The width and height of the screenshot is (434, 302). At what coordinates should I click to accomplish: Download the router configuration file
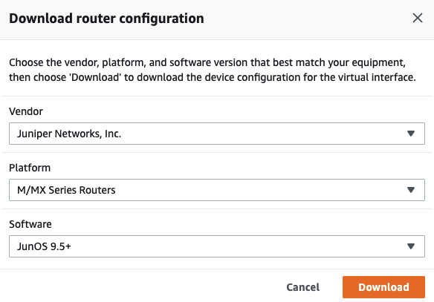coord(383,287)
